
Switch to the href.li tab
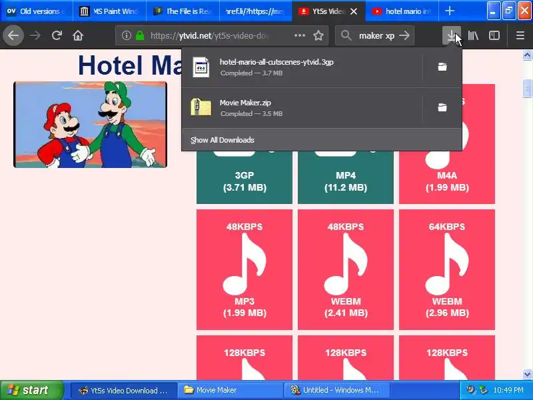pyautogui.click(x=256, y=11)
